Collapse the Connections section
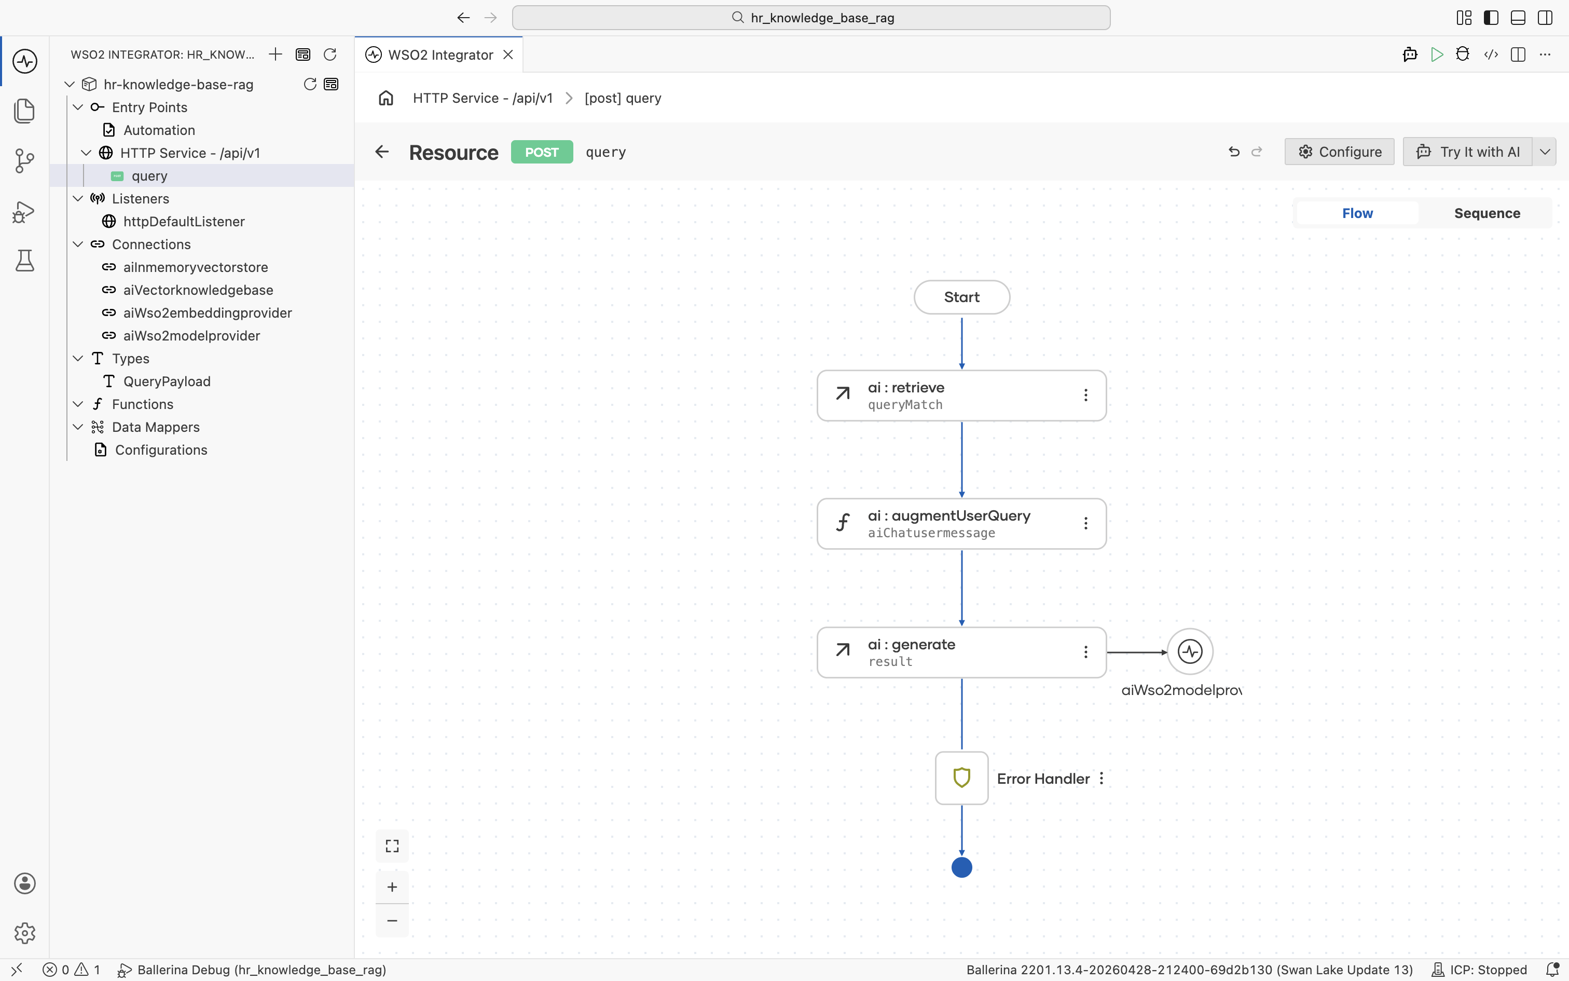 tap(78, 244)
